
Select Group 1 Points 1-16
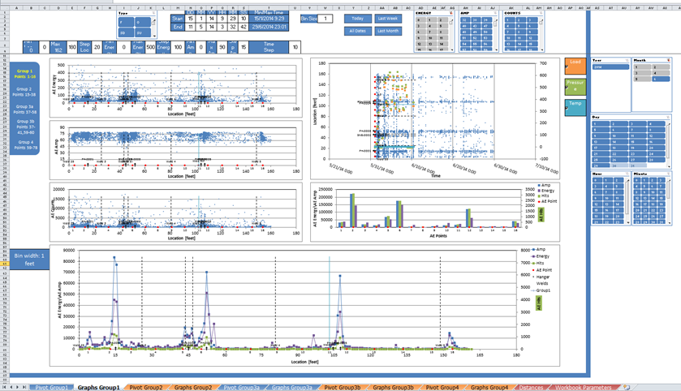coord(24,74)
